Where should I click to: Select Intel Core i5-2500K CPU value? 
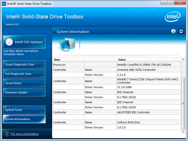coord(149,65)
